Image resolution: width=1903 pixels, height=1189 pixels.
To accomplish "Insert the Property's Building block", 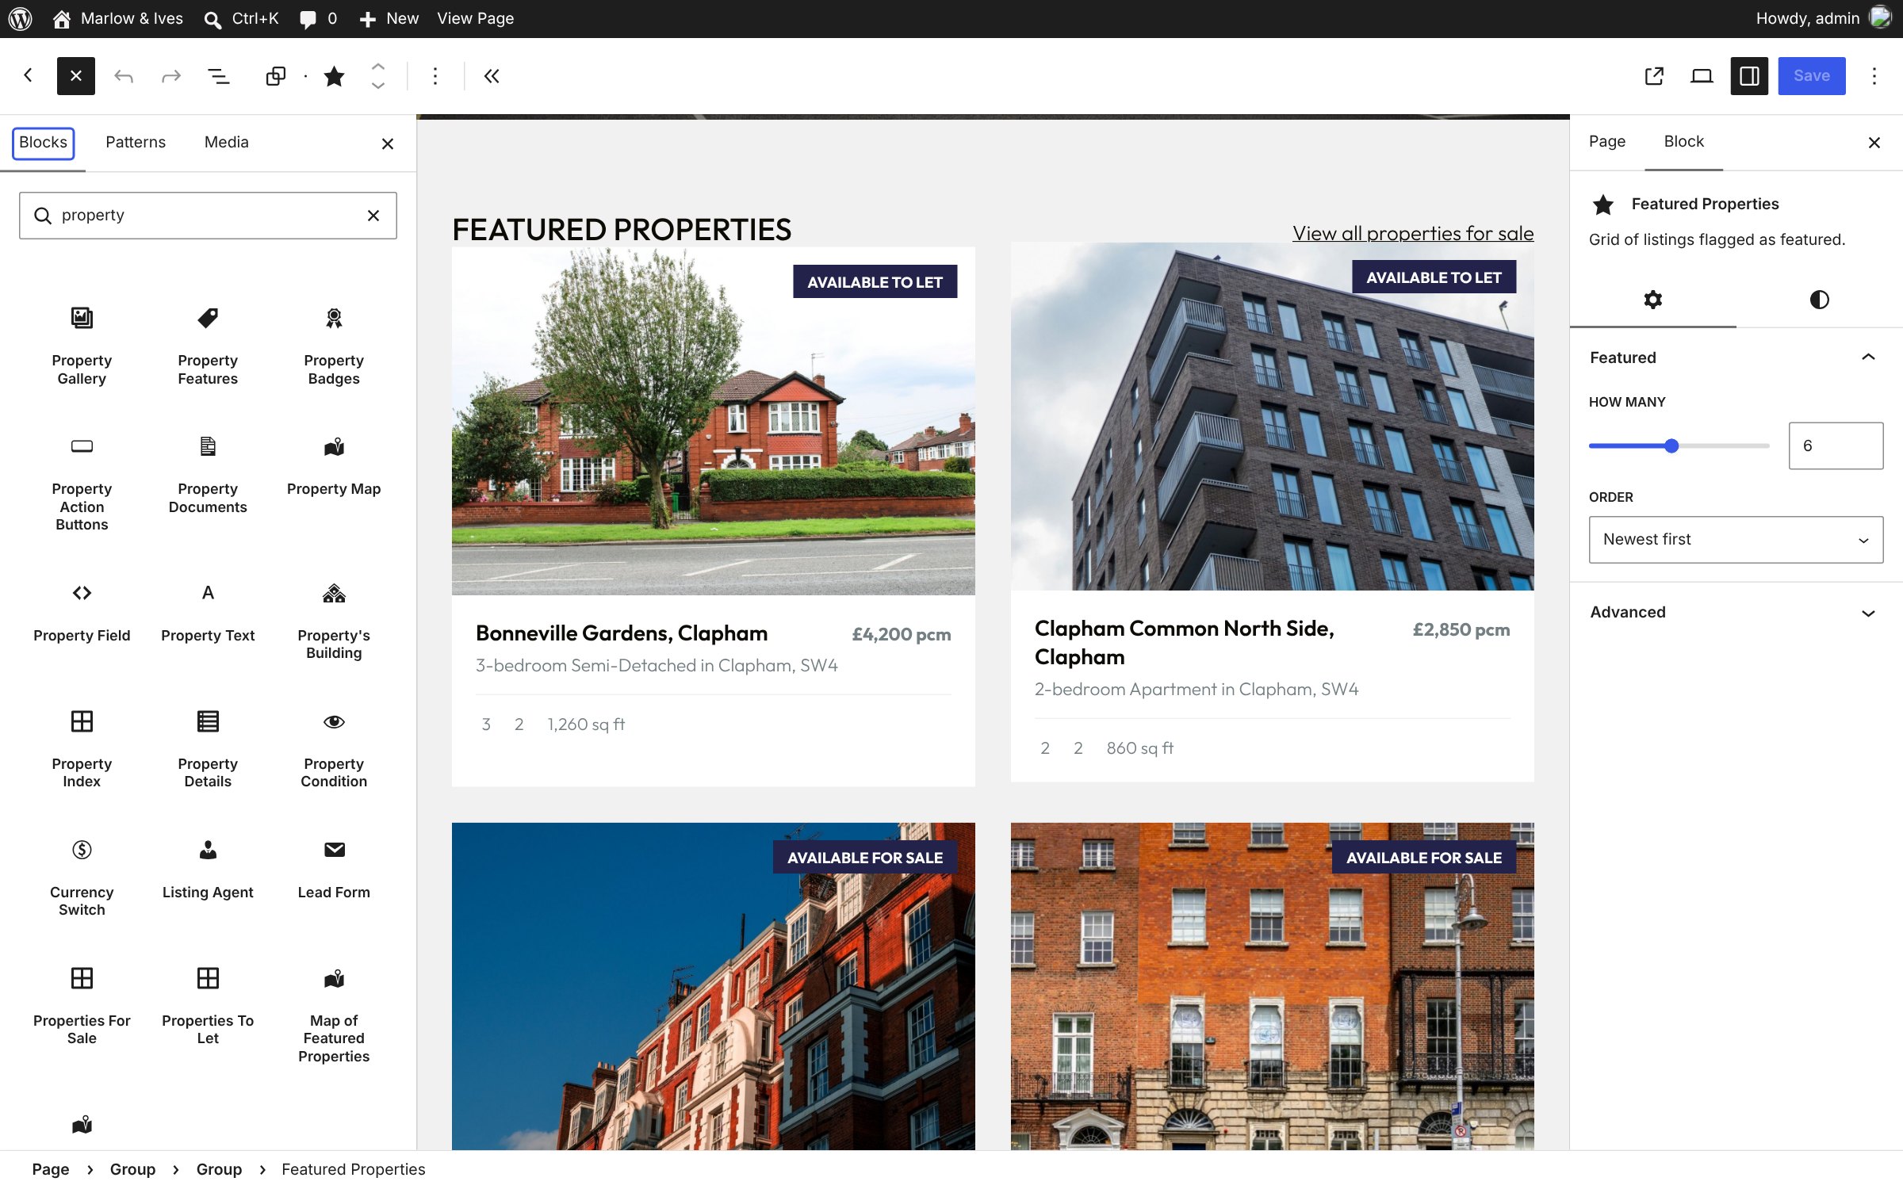I will pyautogui.click(x=334, y=620).
